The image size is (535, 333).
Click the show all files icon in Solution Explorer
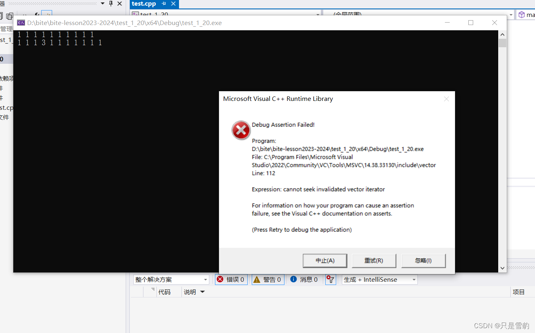coord(9,16)
